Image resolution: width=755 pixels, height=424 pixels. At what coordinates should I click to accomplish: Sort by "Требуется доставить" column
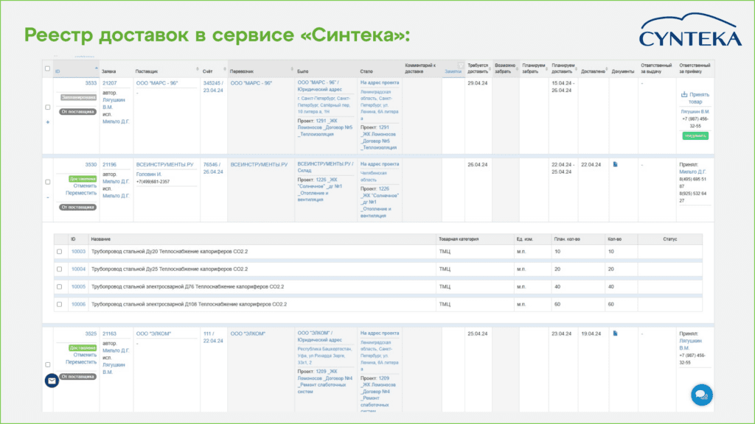tap(477, 68)
